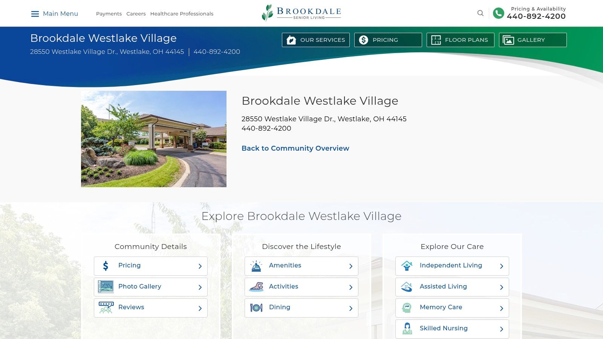Click the Brookdale Senior Living logo
The height and width of the screenshot is (339, 603).
301,13
